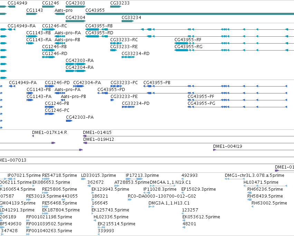Click the CG1143-RA transcript label
The width and height of the screenshot is (294, 236).
click(39, 39)
